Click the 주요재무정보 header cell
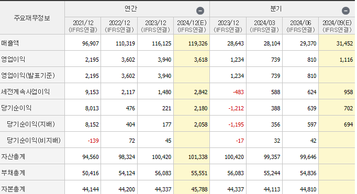 32,18
